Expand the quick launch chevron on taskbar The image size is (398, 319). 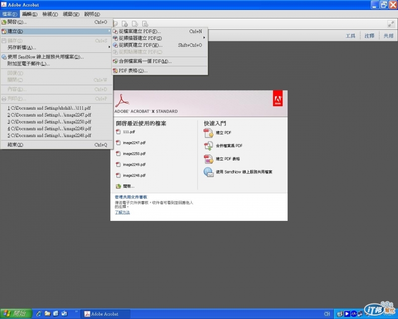tap(76, 312)
